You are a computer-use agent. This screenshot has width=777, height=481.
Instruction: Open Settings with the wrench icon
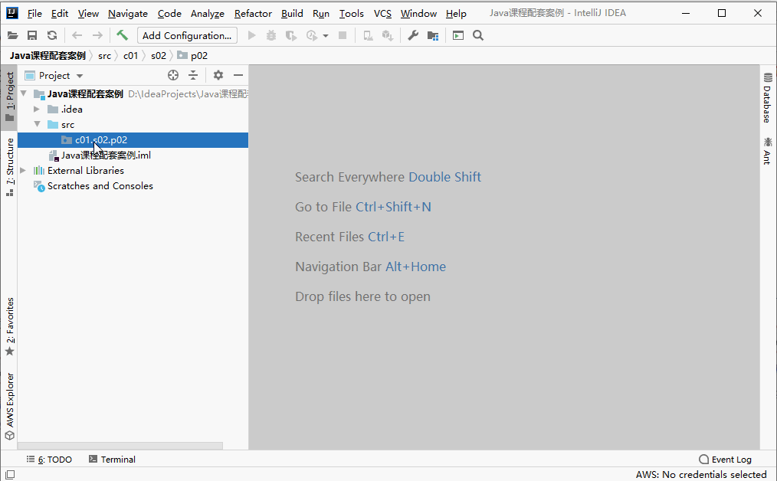413,36
